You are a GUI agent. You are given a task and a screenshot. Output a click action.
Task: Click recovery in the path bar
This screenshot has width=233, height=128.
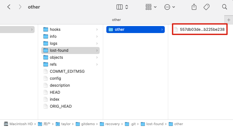tap(110, 124)
